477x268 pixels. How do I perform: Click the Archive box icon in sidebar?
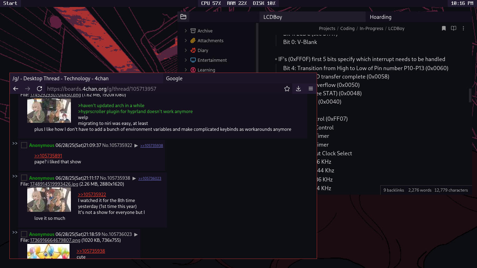tap(193, 31)
